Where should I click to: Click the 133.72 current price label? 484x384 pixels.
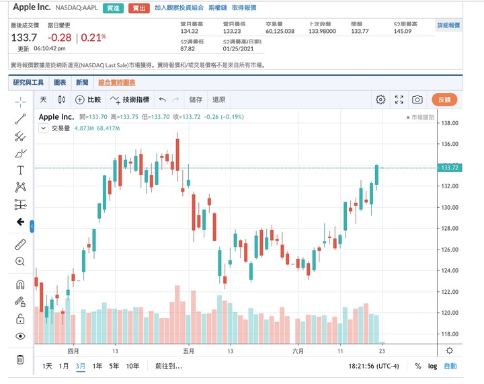[450, 167]
